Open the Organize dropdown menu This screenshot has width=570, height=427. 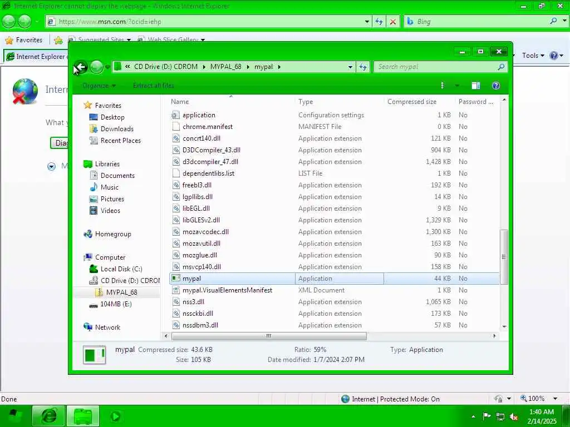[x=99, y=86]
